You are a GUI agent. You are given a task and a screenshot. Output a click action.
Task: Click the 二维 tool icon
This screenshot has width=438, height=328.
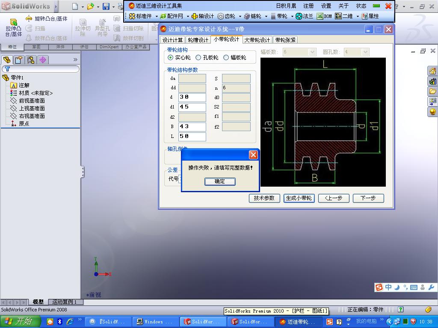coord(338,16)
